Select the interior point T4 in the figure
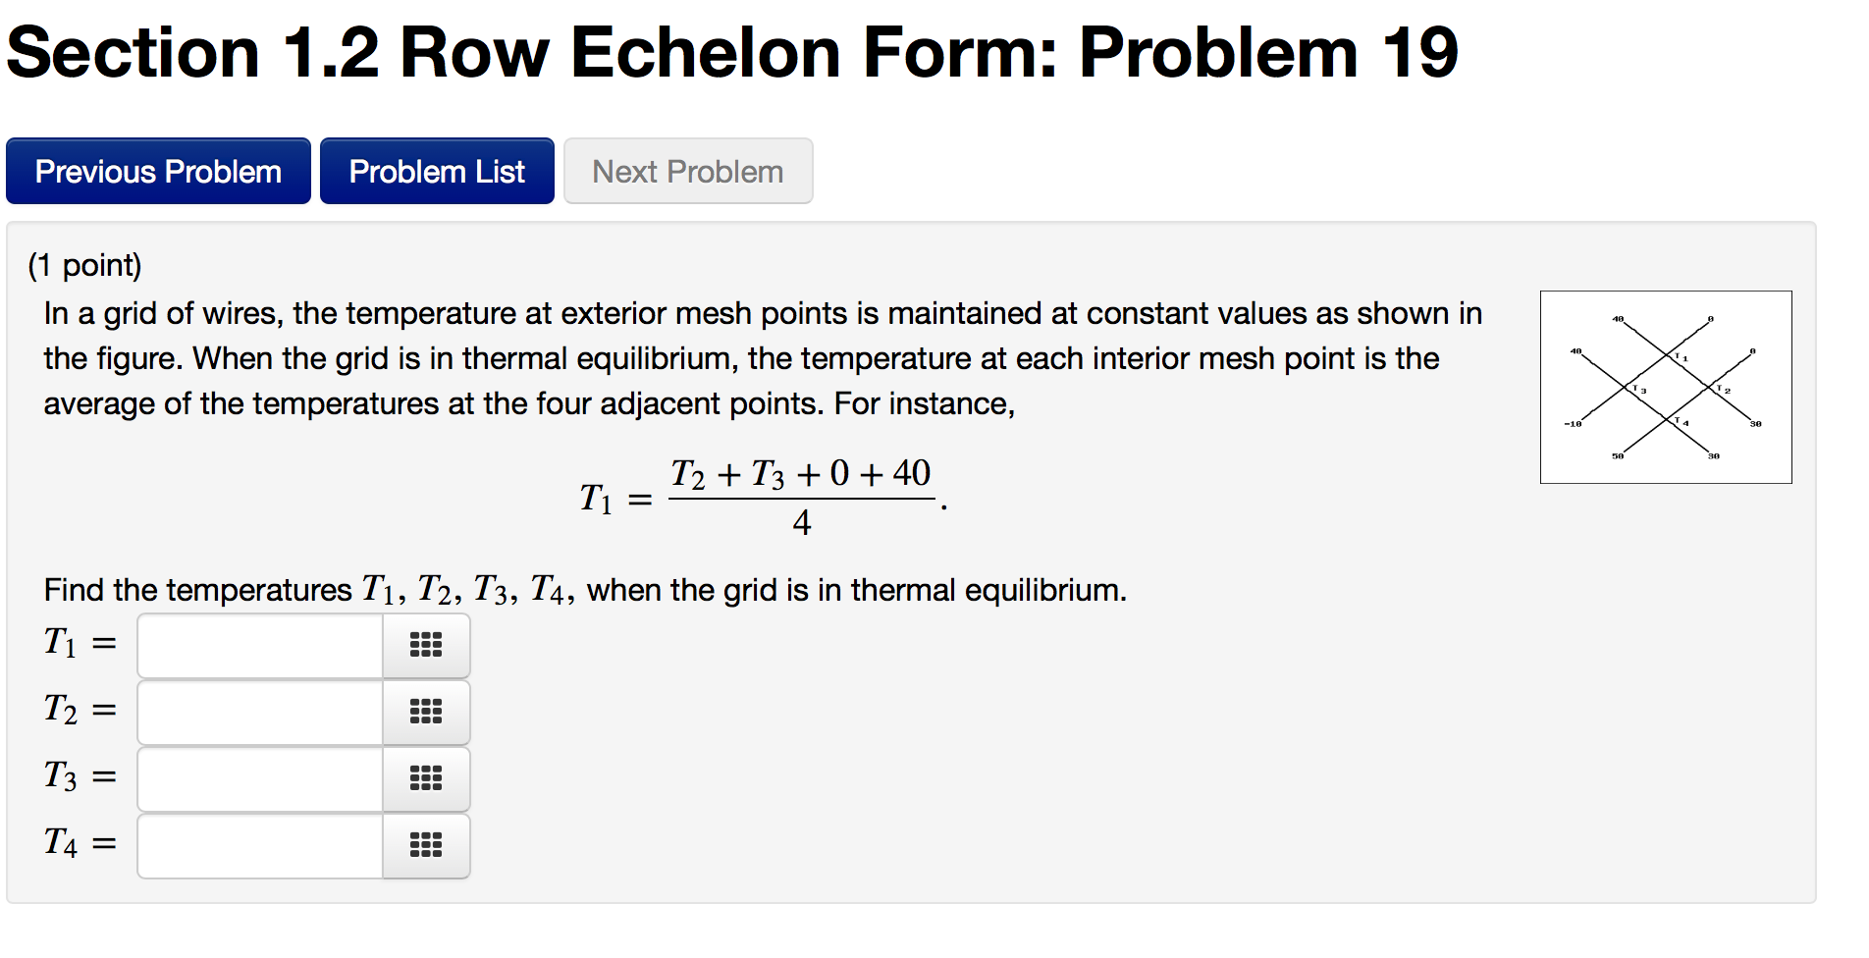The image size is (1869, 958). [1682, 421]
